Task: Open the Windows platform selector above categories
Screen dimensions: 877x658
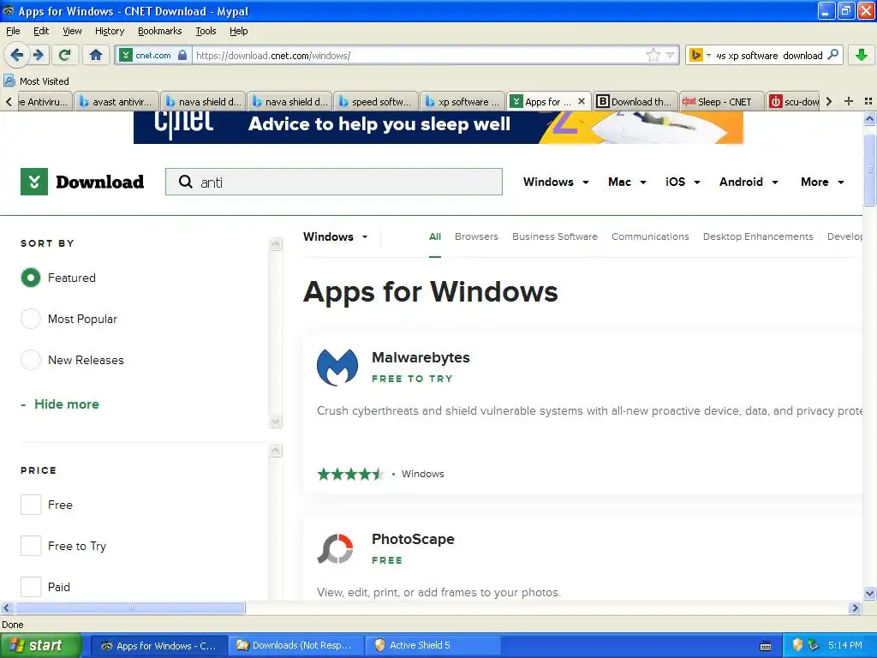Action: click(336, 236)
